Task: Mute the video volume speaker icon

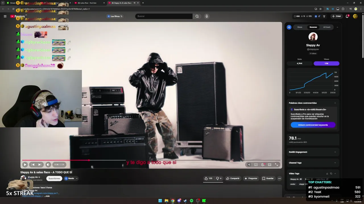Action: click(48, 165)
